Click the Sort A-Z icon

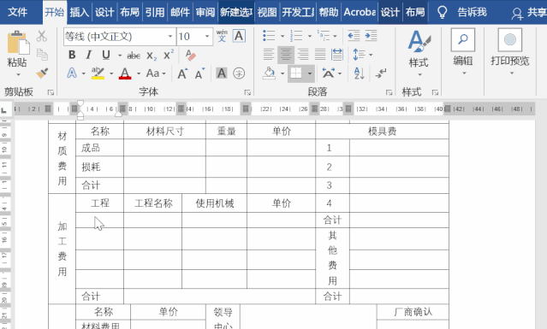point(359,73)
